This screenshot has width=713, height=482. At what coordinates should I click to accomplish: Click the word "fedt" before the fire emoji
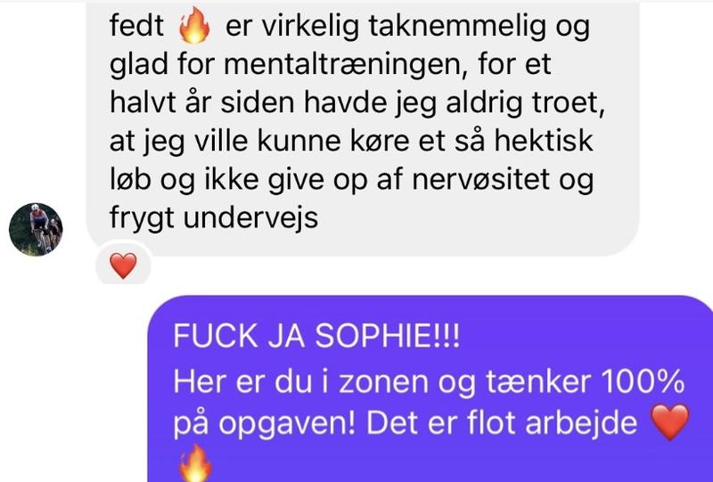137,26
